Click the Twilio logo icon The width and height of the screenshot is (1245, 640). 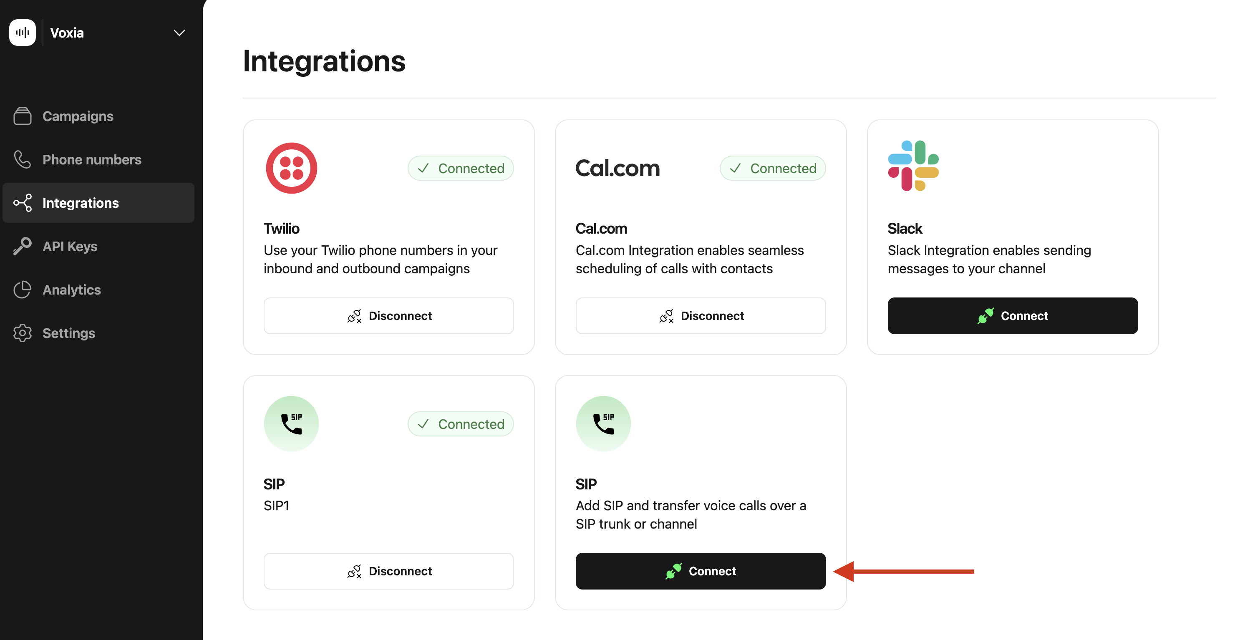(x=292, y=168)
